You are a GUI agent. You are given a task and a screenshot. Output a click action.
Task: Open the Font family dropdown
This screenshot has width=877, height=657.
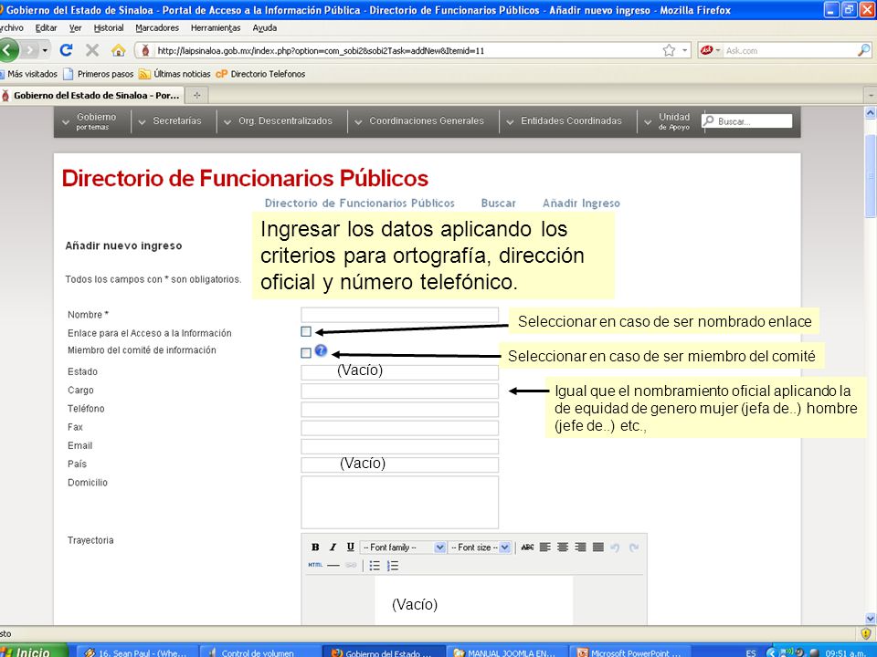point(403,547)
